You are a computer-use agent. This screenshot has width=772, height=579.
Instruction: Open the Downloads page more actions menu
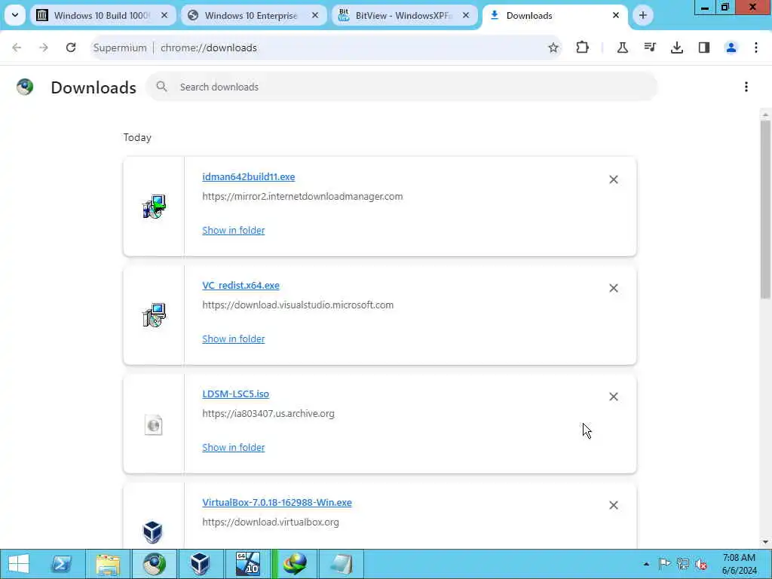coord(746,87)
